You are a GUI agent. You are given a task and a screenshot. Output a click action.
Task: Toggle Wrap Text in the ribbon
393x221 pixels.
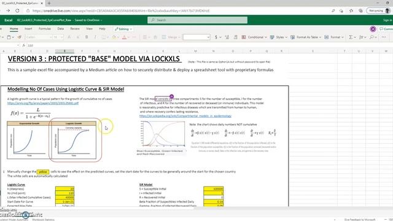click(155, 37)
